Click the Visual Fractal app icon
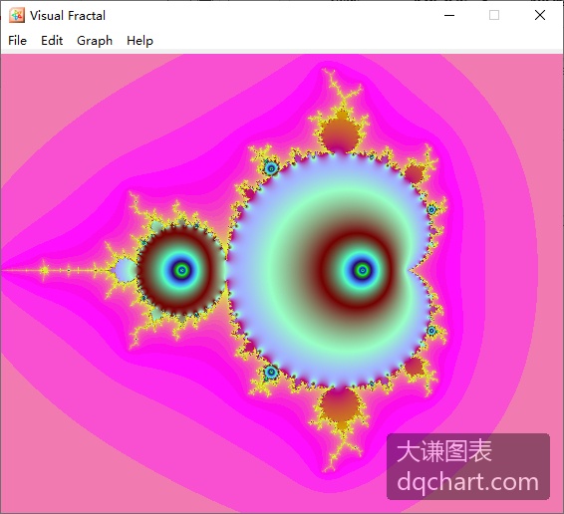 coord(17,16)
